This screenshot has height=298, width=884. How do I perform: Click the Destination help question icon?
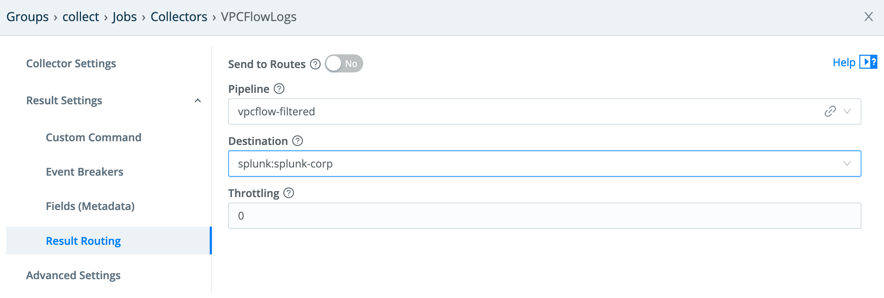297,141
